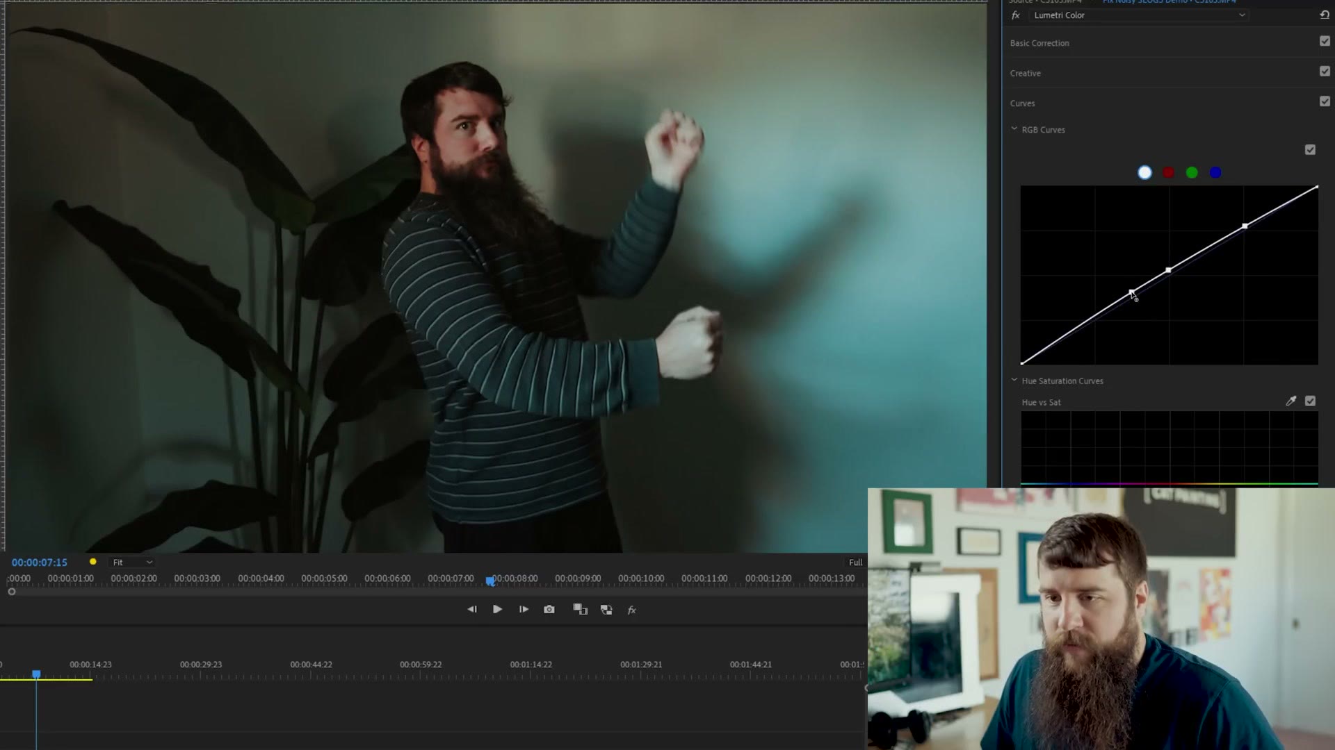
Task: Click the curve point under the mouse cursor
Action: [x=1131, y=292]
